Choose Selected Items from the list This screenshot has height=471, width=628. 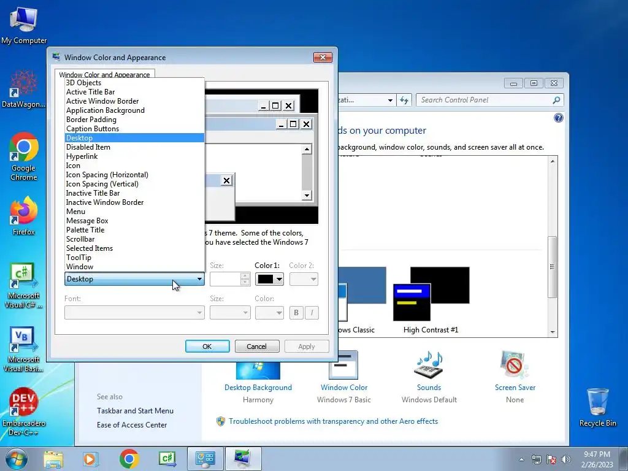click(x=134, y=248)
